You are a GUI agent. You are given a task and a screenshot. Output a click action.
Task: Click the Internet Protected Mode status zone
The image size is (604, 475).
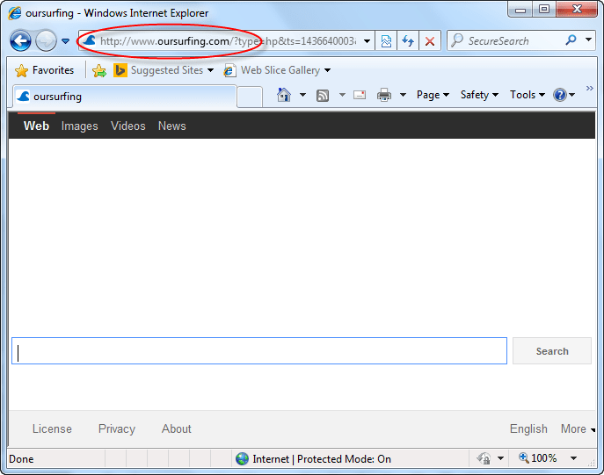tap(313, 459)
